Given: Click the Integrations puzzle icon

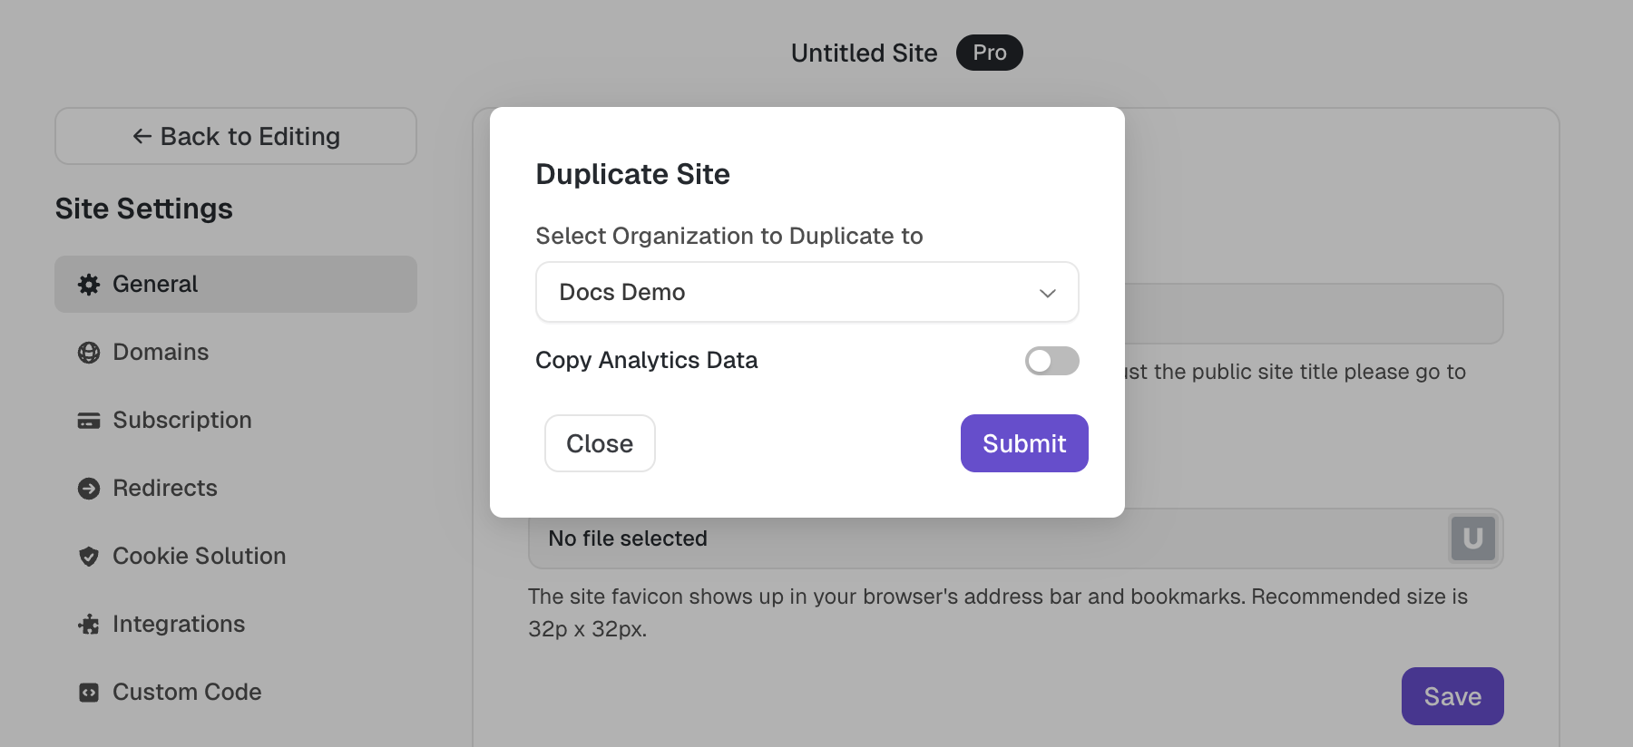Looking at the screenshot, I should [89, 625].
